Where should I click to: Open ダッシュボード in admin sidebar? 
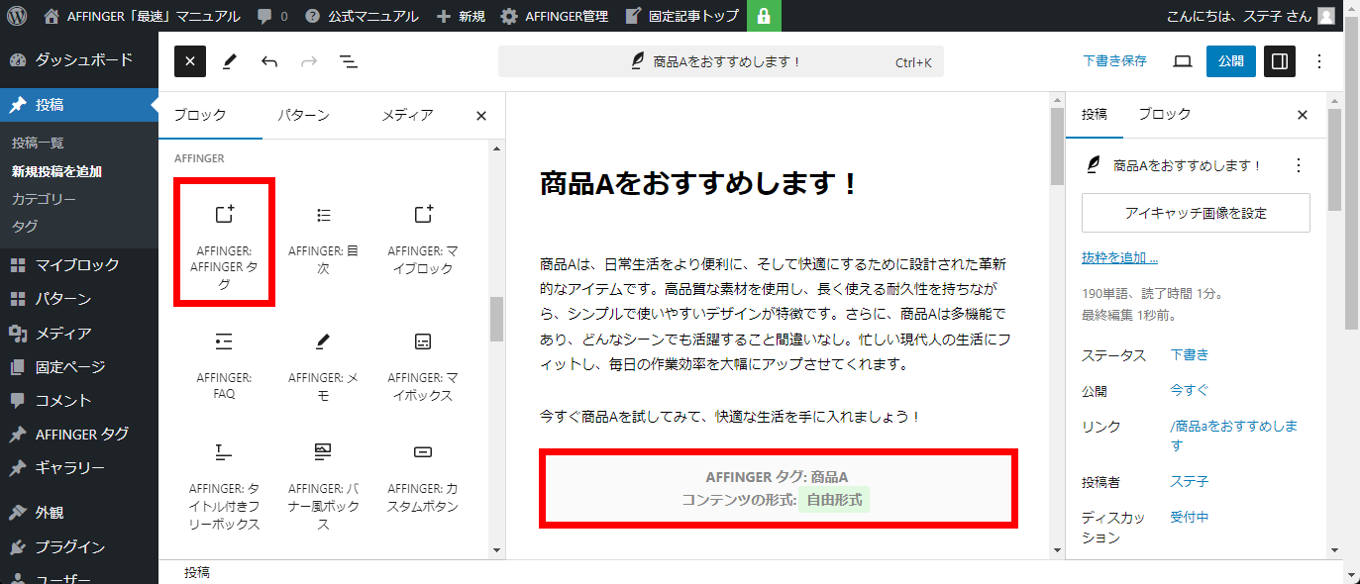(79, 59)
